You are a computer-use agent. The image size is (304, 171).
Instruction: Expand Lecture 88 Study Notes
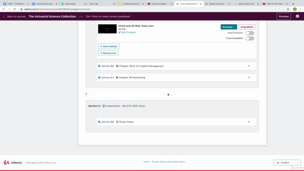(x=249, y=122)
